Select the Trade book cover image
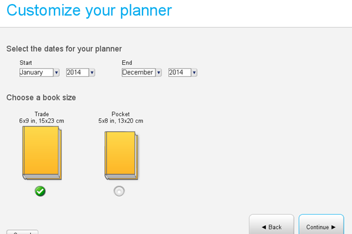352x234 pixels. pos(42,153)
